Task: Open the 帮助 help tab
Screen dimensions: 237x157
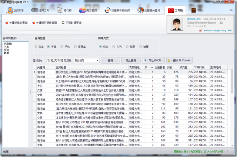Action: pos(198,10)
